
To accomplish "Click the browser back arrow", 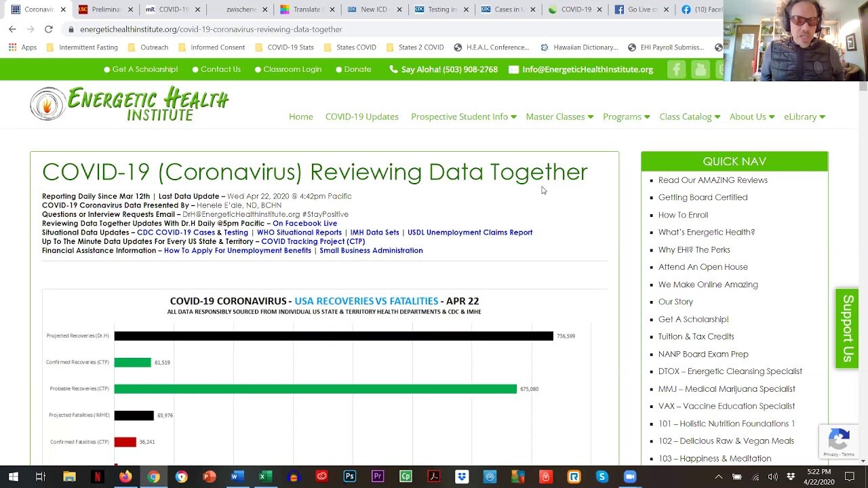I will [12, 29].
